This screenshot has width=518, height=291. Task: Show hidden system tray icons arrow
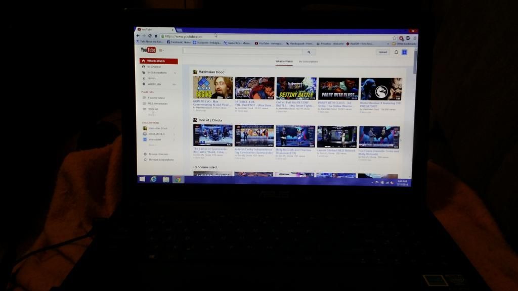tap(372, 182)
